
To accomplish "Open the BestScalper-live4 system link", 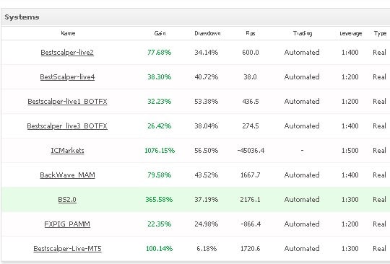I will click(67, 77).
